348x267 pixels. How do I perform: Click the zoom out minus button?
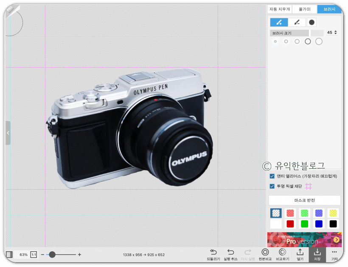pyautogui.click(x=42, y=255)
